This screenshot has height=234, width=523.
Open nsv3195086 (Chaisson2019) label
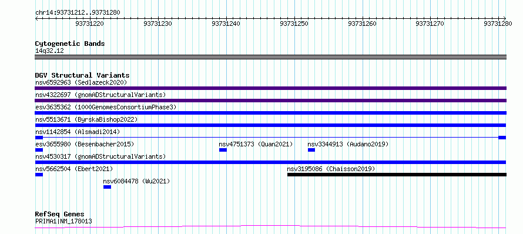pyautogui.click(x=331, y=169)
